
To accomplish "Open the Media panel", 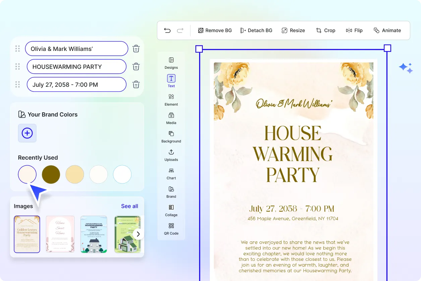I will click(x=171, y=118).
